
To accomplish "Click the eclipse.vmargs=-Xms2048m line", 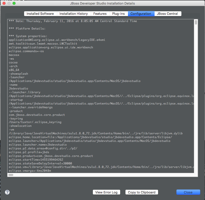I will click(30, 171).
